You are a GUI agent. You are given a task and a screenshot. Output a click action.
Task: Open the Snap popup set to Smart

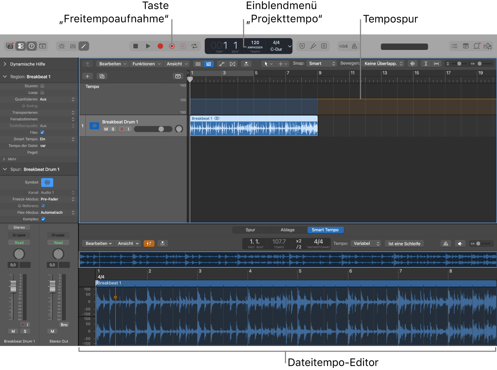322,64
